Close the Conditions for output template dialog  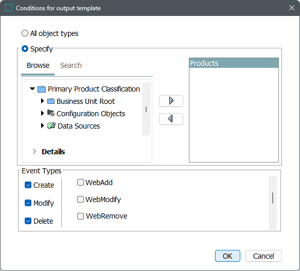292,8
